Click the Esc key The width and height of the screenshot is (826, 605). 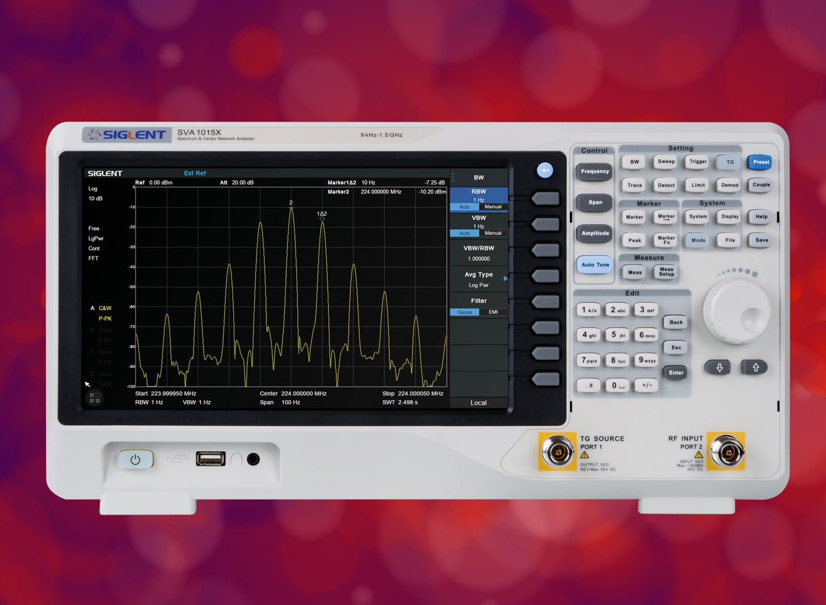(676, 348)
